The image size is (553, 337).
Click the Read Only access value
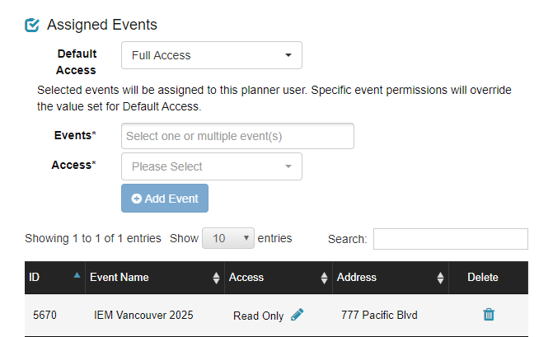click(258, 316)
